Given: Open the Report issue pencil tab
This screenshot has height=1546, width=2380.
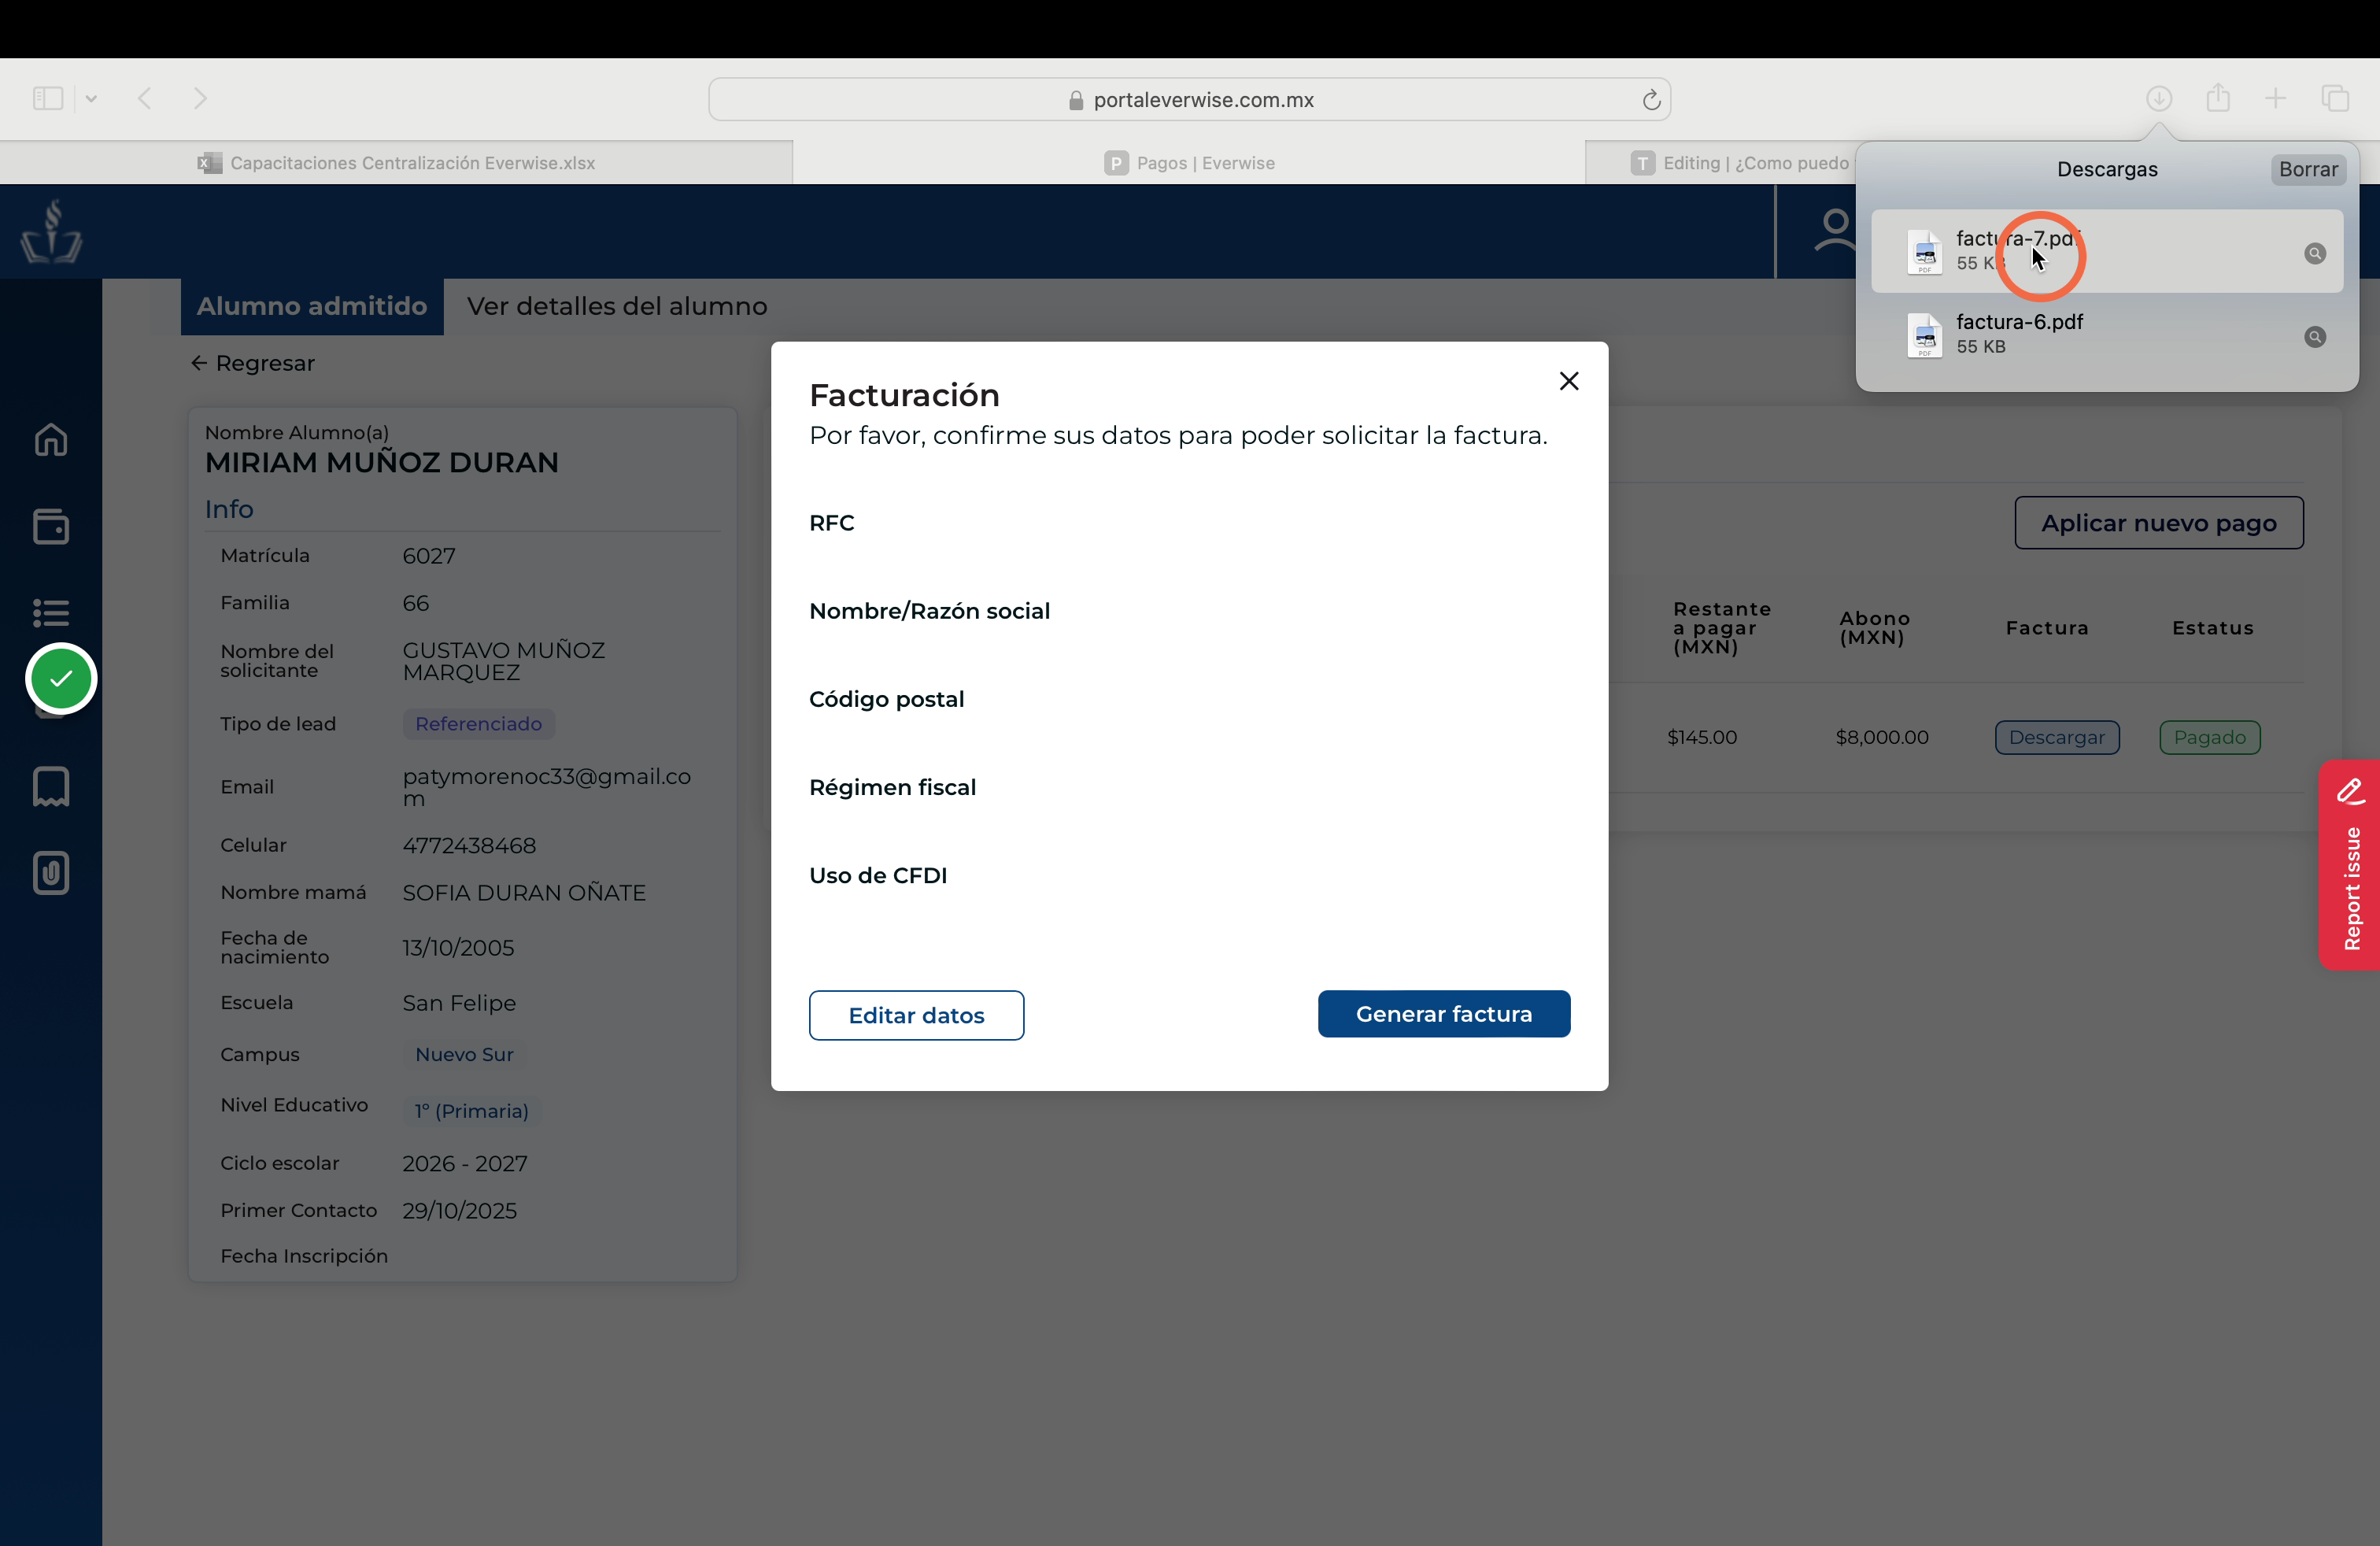Looking at the screenshot, I should 2349,865.
